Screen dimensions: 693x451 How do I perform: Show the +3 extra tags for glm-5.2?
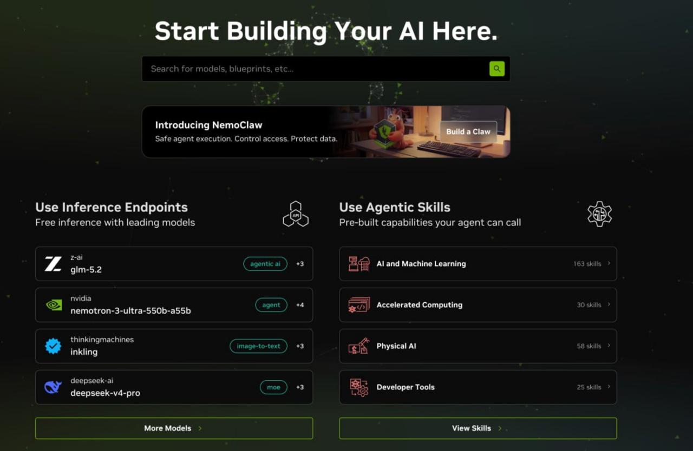300,264
